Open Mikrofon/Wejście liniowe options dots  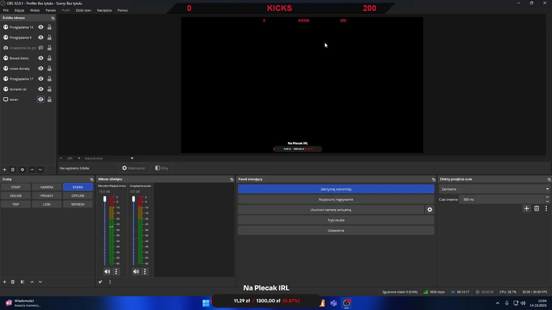tap(116, 272)
